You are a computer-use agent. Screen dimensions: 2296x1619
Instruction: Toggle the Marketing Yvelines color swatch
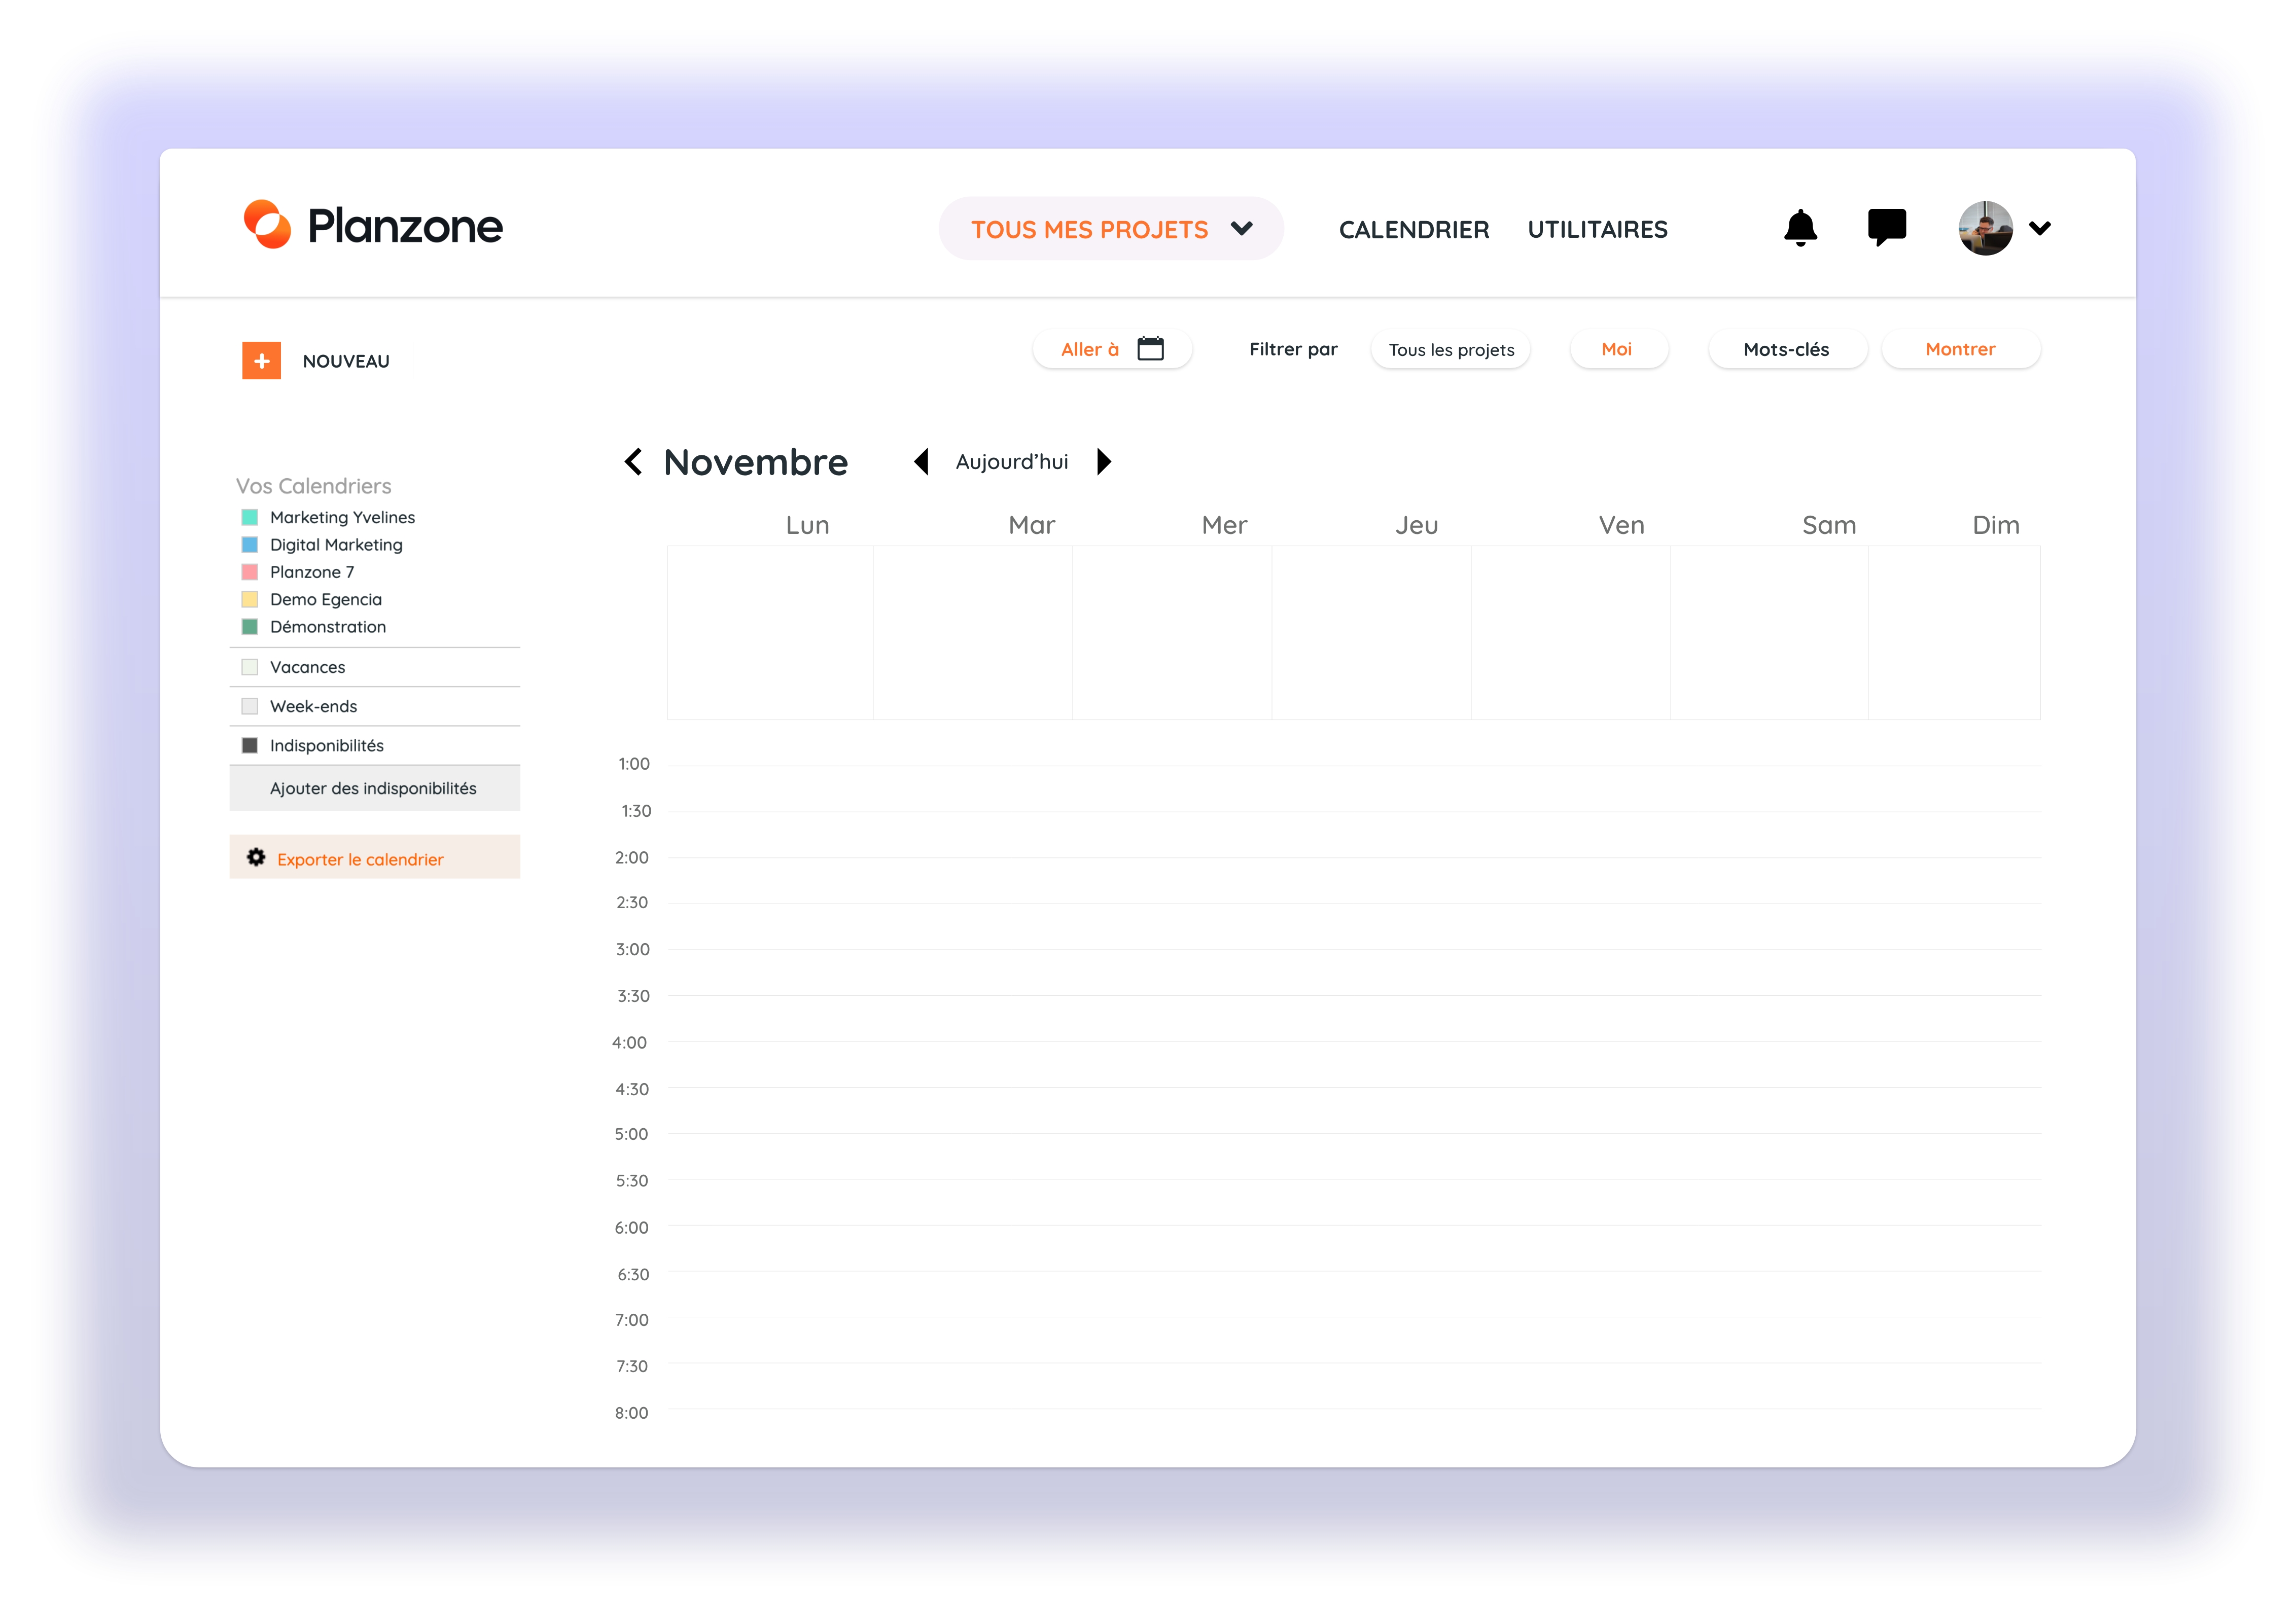pos(250,517)
